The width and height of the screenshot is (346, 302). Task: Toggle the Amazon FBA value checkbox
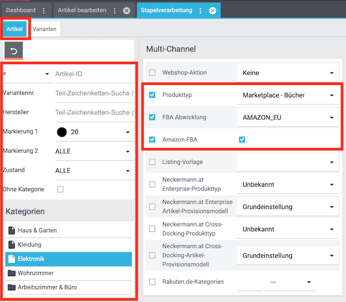[242, 140]
